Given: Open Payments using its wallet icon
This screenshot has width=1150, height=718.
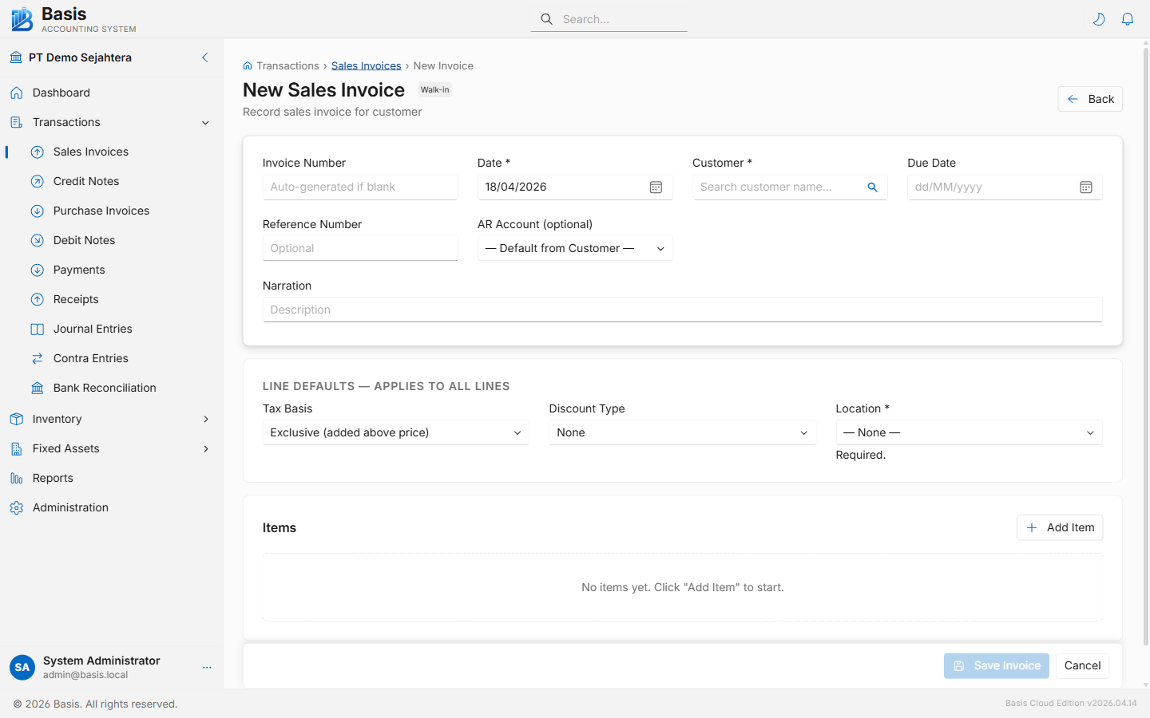Looking at the screenshot, I should (38, 270).
